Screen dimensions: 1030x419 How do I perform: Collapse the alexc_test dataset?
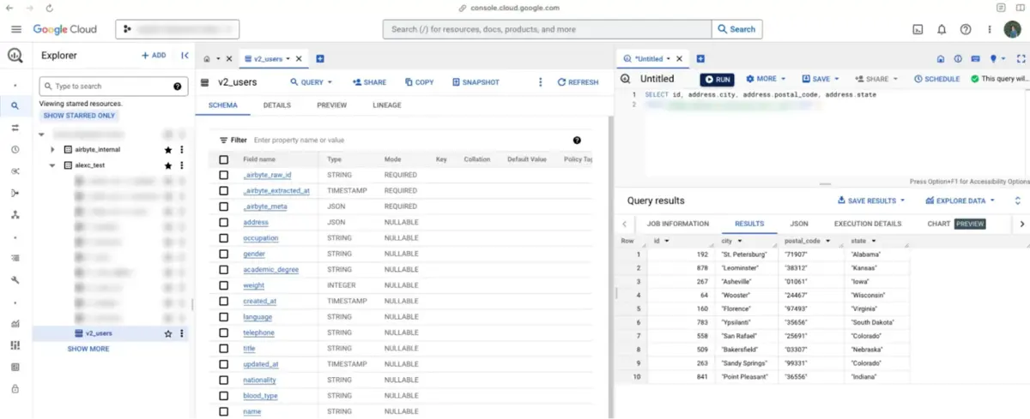pyautogui.click(x=53, y=165)
